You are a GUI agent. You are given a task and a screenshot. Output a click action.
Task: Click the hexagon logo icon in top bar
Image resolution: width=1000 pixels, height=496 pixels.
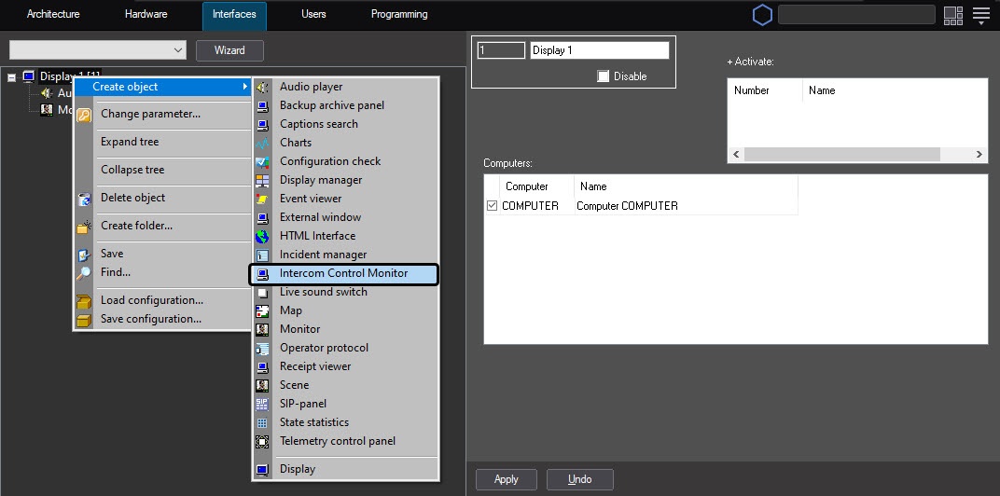coord(762,15)
